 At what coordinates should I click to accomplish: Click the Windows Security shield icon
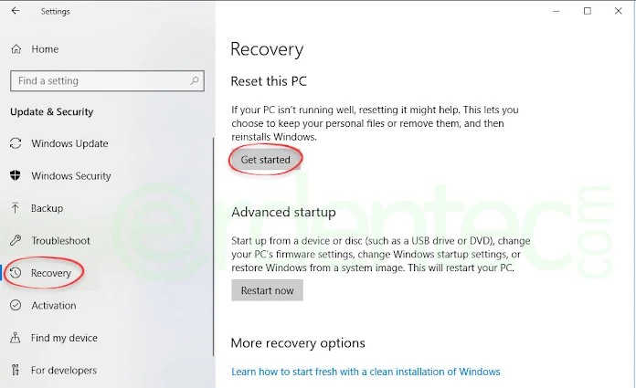point(16,175)
